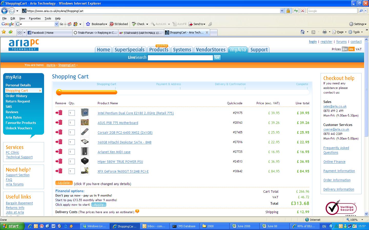
Task: Open the File menu
Action: point(4,18)
